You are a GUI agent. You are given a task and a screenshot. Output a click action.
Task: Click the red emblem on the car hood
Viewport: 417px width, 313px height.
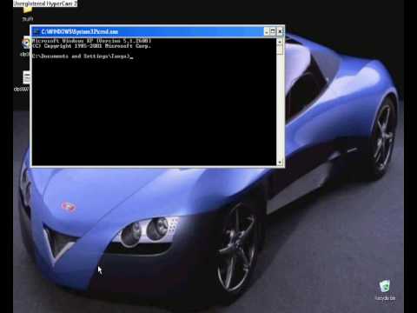pos(69,207)
